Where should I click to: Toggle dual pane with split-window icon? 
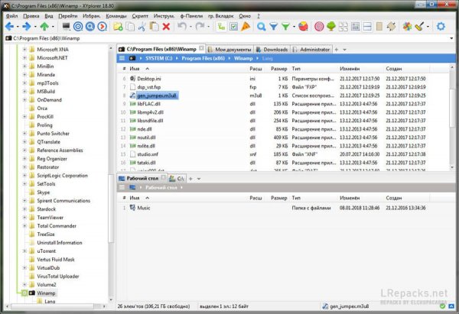(367, 27)
